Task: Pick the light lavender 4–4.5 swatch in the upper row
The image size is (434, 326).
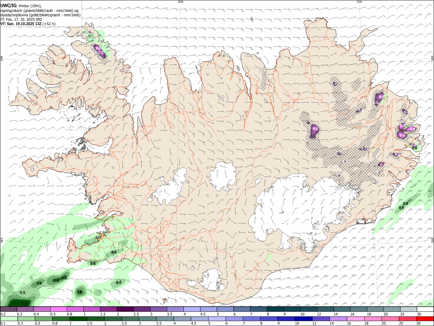Action: coord(192,309)
